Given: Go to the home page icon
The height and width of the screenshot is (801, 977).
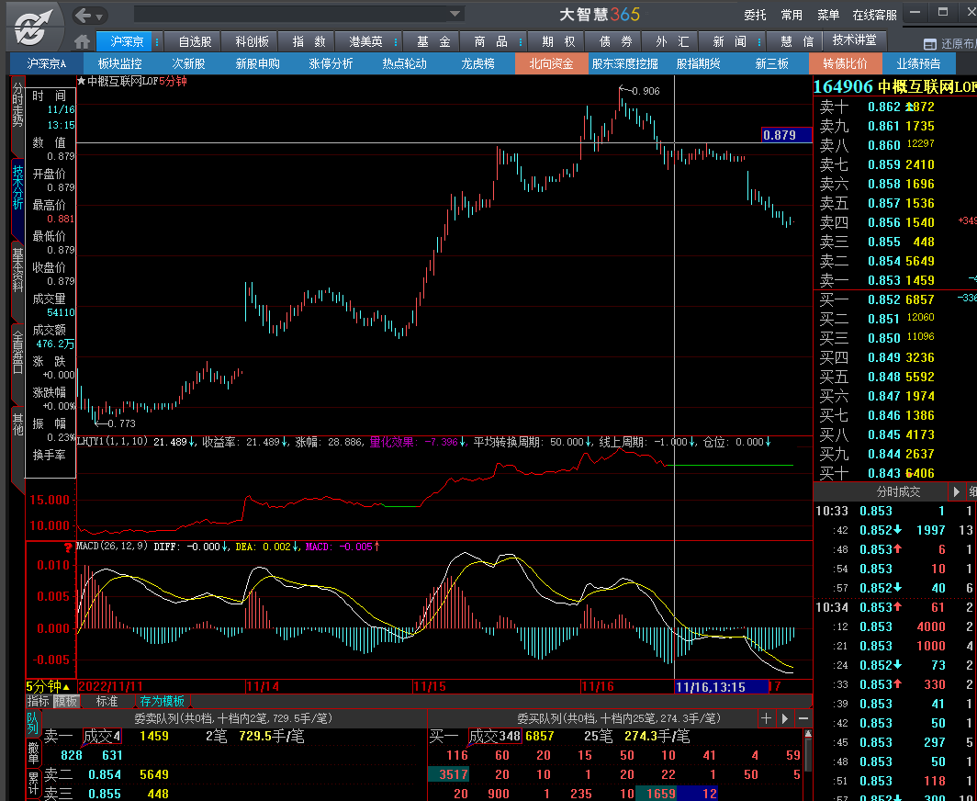Looking at the screenshot, I should click(x=83, y=42).
